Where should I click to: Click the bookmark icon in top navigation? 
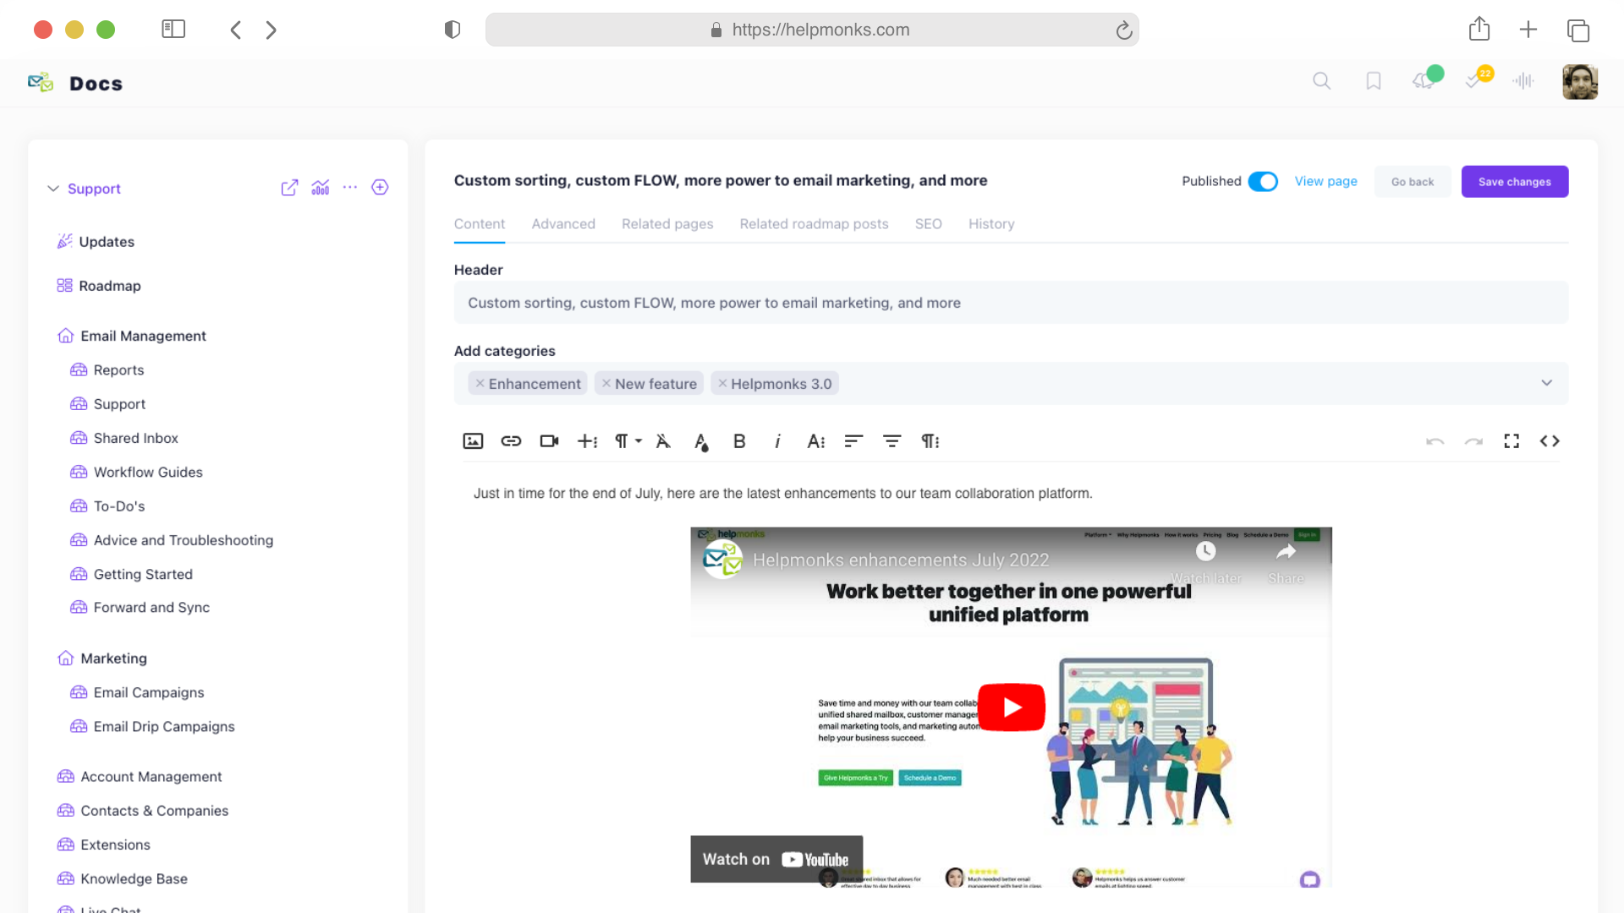coord(1374,81)
